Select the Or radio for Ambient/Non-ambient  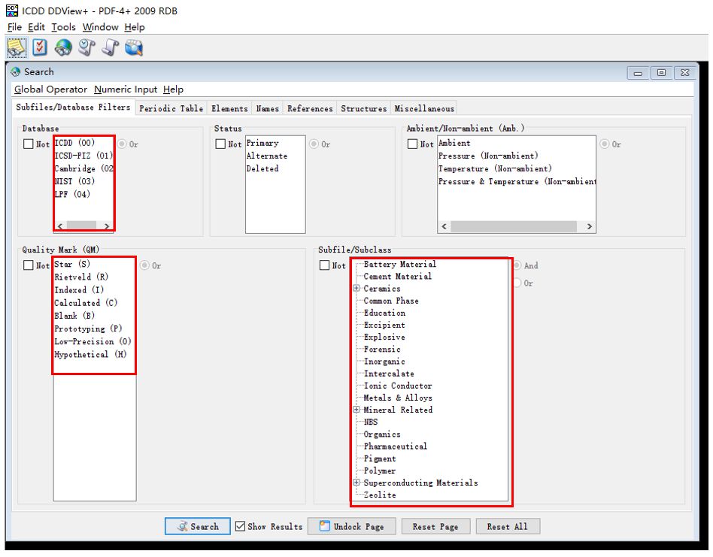tap(604, 144)
